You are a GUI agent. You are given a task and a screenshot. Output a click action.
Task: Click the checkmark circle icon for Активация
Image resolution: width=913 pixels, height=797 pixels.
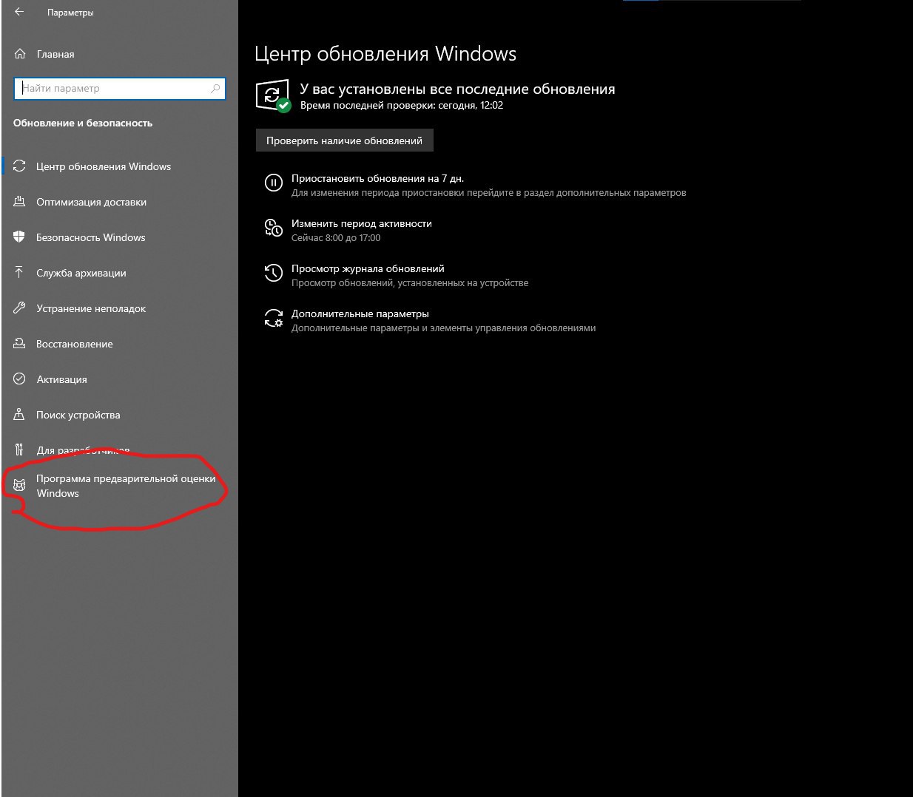(x=20, y=379)
